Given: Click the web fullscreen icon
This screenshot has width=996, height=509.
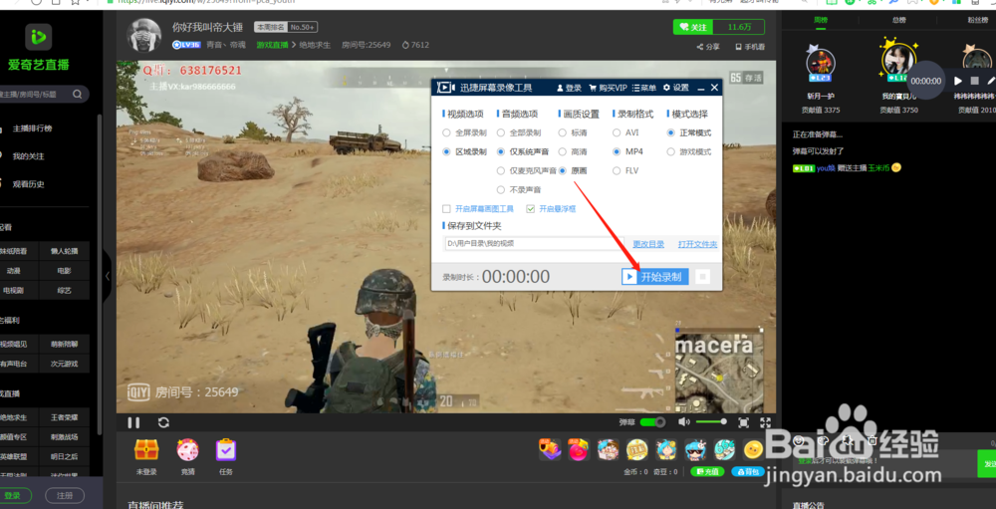Looking at the screenshot, I should (x=743, y=422).
